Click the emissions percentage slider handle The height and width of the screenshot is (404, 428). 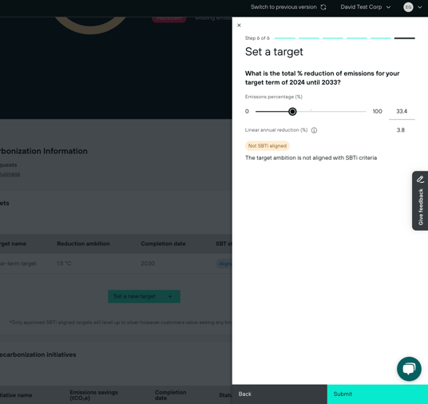[292, 111]
